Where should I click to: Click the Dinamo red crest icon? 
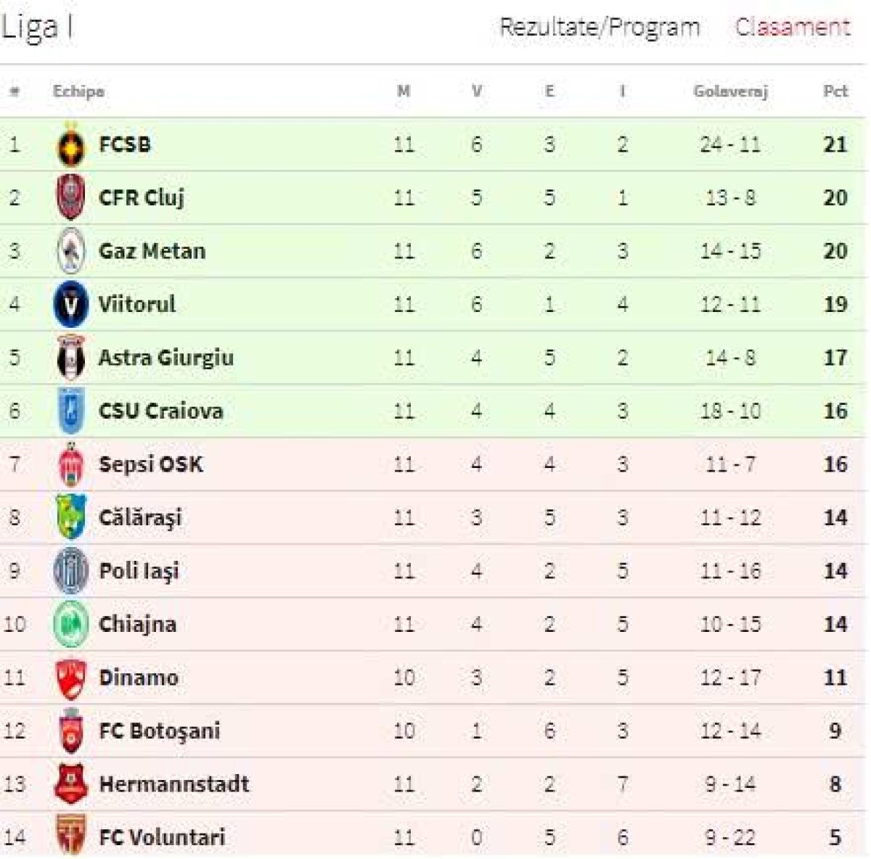click(70, 678)
